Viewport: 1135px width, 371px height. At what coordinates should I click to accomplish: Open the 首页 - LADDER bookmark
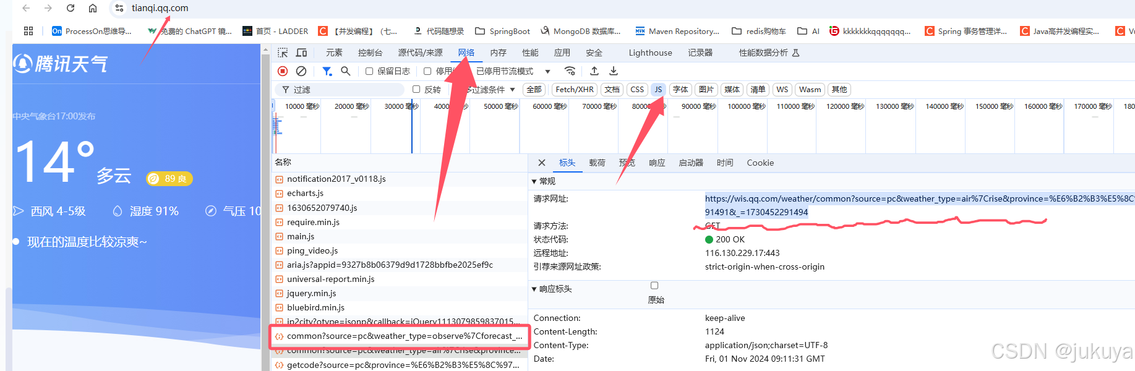coord(275,31)
